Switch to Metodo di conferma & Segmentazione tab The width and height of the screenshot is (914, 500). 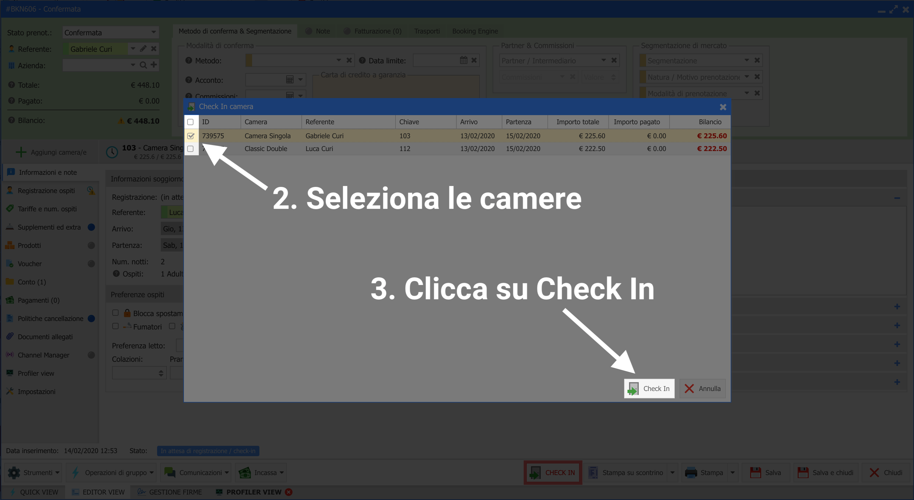coord(234,31)
